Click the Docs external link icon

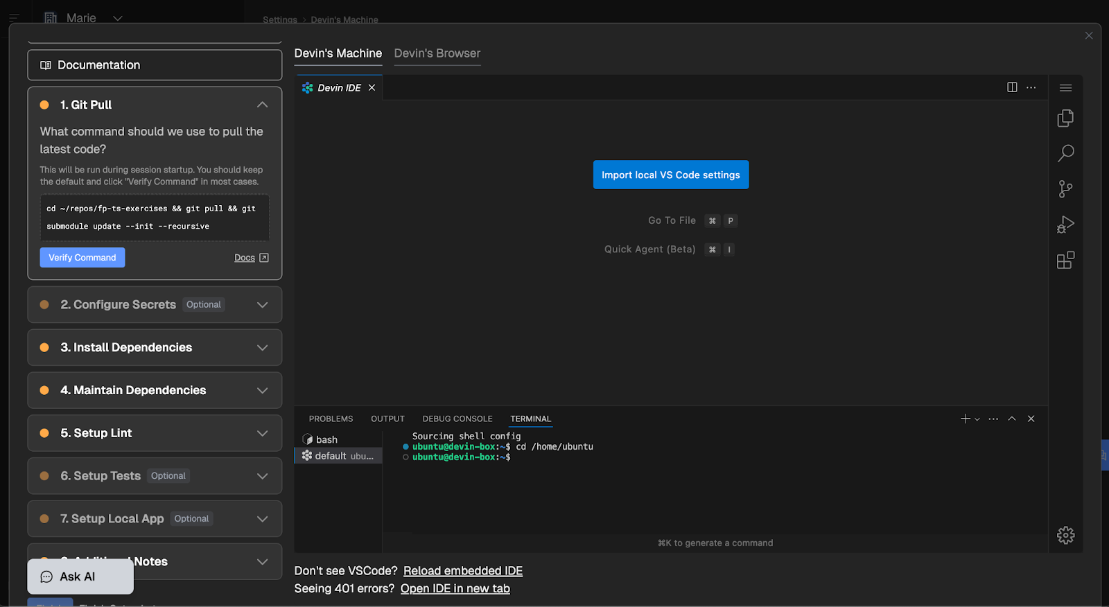(263, 258)
